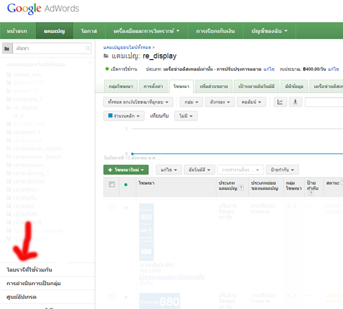This screenshot has height=309, width=343.
Task: Open the บัญชีของฉัน menu
Action: pyautogui.click(x=270, y=31)
